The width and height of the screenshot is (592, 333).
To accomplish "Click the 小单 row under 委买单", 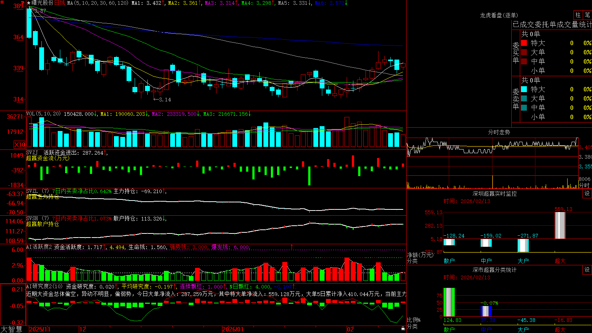I will click(x=556, y=71).
